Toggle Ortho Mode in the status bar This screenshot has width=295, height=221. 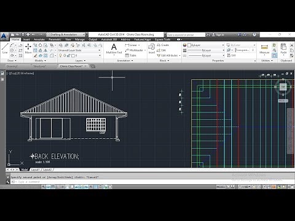(58, 187)
